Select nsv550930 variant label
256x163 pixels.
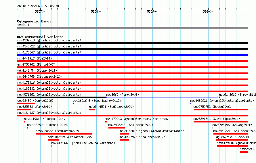pos(247,149)
